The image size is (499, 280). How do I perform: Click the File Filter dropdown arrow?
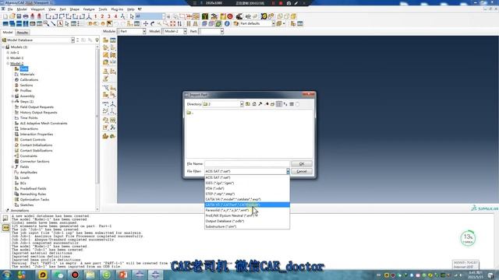click(288, 171)
